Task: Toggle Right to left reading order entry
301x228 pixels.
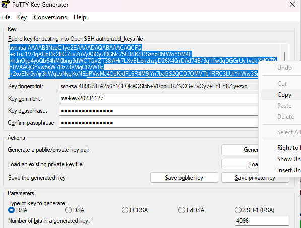Action: (x=281, y=148)
